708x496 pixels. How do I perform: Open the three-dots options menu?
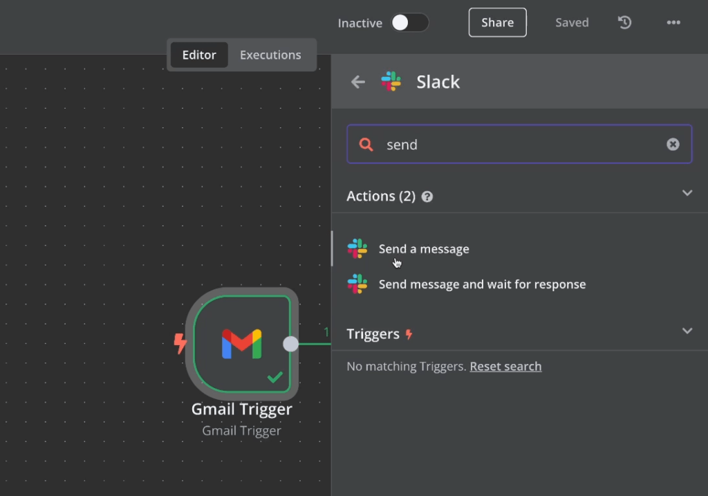click(673, 23)
